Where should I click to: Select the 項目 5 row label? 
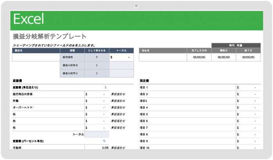pos(144,114)
